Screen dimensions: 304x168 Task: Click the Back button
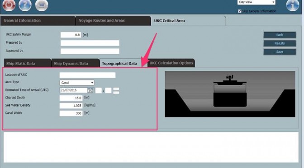280,35
